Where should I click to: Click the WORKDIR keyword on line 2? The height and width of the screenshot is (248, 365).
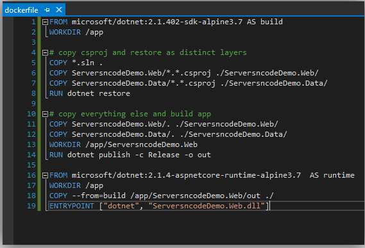pyautogui.click(x=65, y=32)
